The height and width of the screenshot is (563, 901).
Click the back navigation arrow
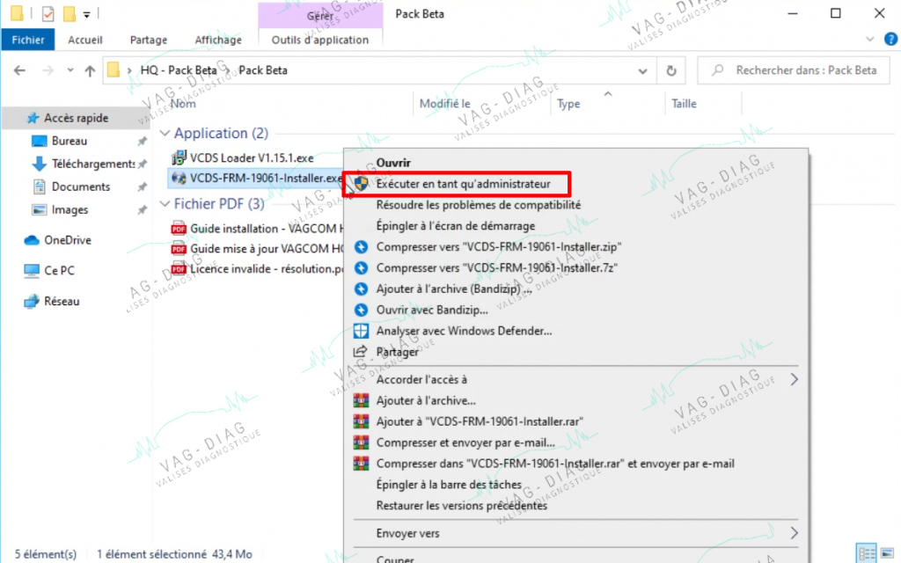tap(19, 70)
